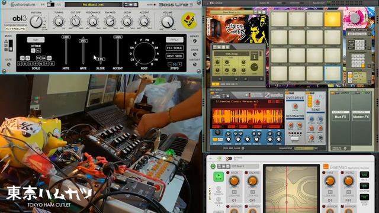Screen dimensions: 379x213
Task: Click the Rnd Density button in BeatMap
Action: (x=219, y=188)
